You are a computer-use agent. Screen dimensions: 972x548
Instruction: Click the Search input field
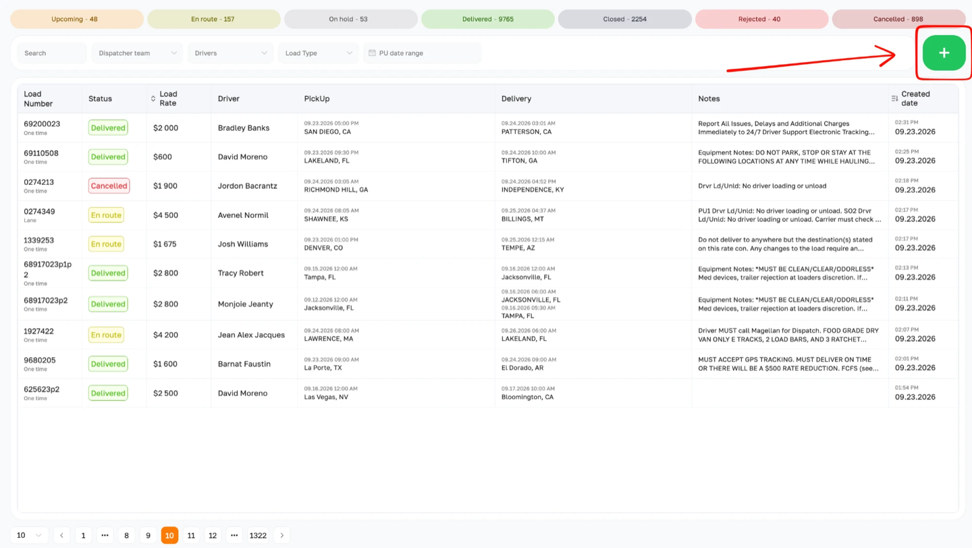point(52,53)
